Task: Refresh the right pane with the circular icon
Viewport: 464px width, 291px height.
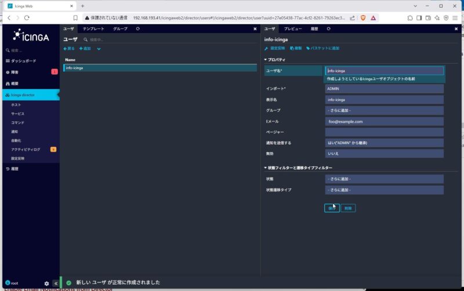Action: point(328,28)
